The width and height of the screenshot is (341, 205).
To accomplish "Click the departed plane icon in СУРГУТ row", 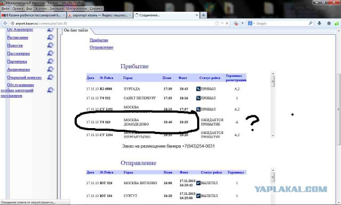I will tap(198, 195).
